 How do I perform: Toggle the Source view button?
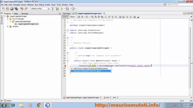click(x=65, y=17)
